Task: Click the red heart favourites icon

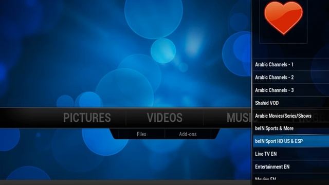Action: (283, 18)
